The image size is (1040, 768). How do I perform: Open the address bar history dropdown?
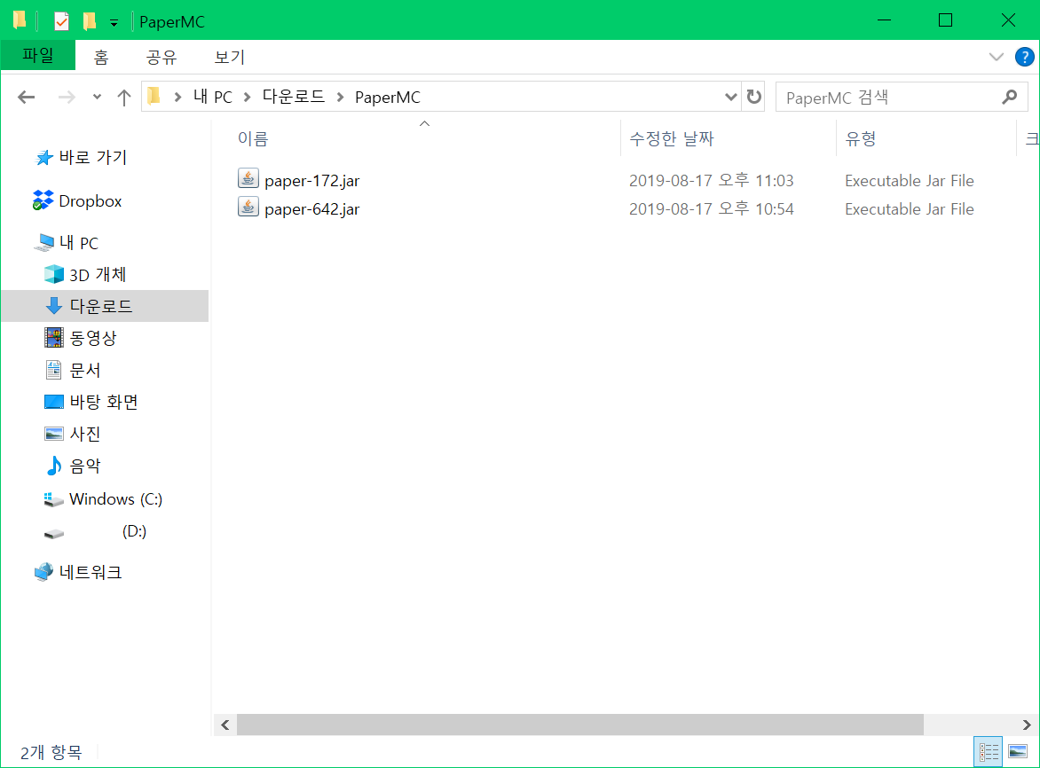coord(730,98)
